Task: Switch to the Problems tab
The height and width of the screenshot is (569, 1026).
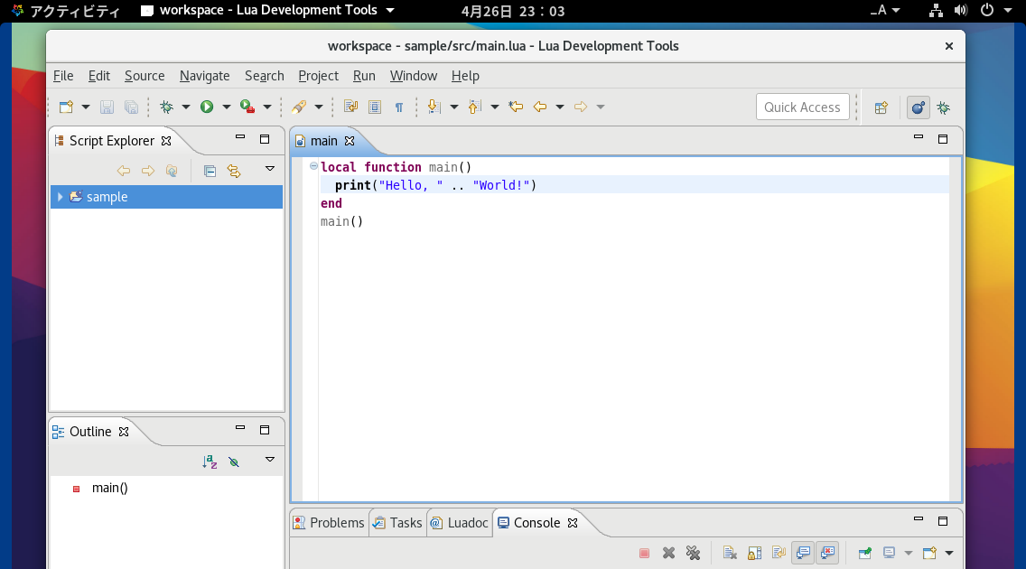Action: pyautogui.click(x=336, y=522)
